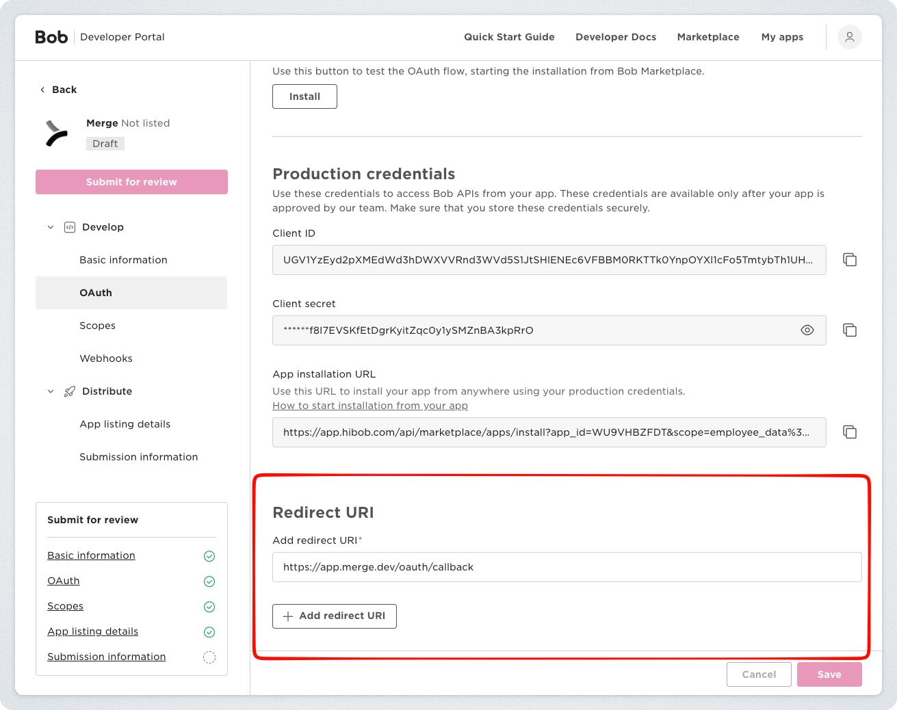Open App listing details in sidebar menu
The image size is (897, 710).
click(125, 424)
